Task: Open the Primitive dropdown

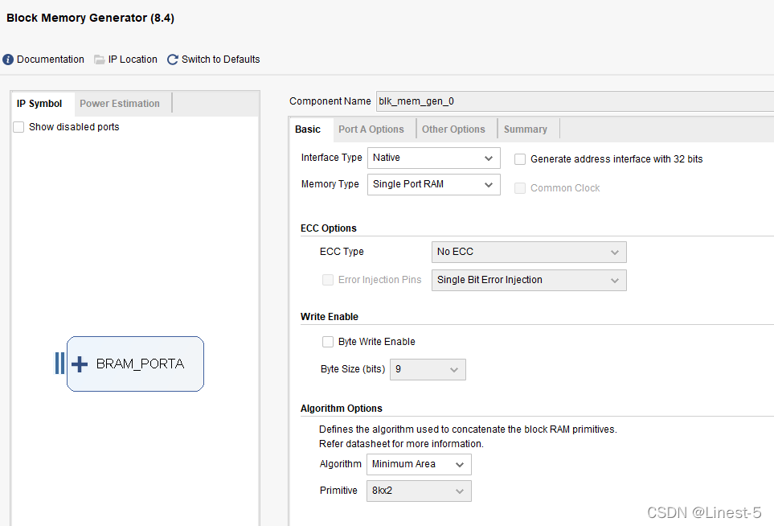Action: pos(419,491)
